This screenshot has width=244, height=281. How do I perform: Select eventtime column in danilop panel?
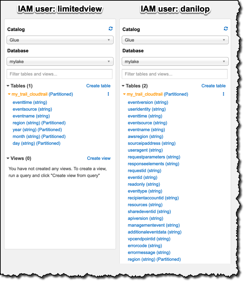(145, 116)
